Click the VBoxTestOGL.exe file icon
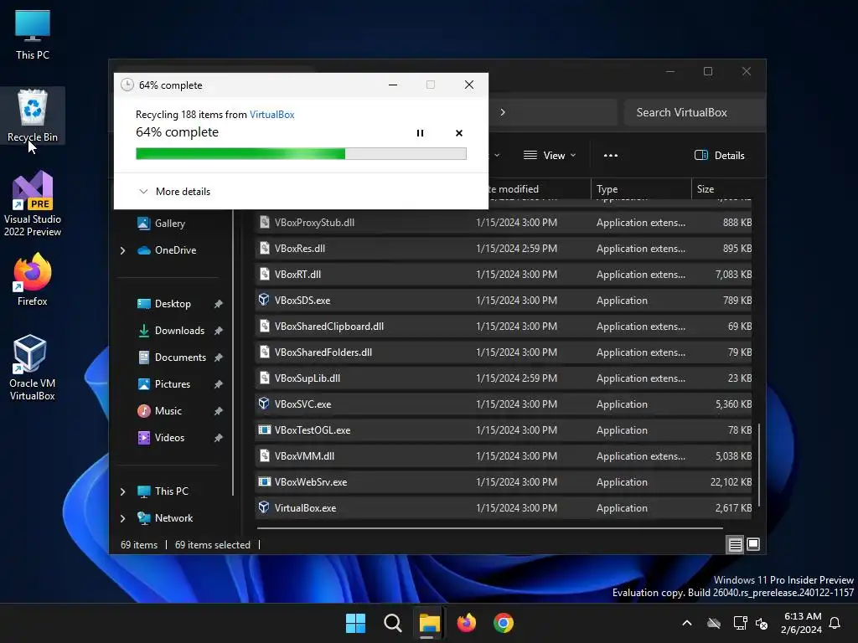Viewport: 858px width, 643px height. 264,430
